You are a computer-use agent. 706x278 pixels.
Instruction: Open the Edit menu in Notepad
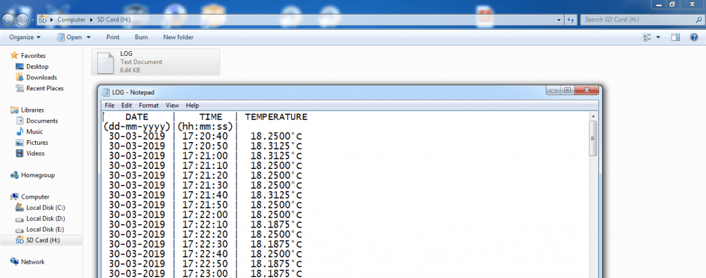click(x=127, y=106)
